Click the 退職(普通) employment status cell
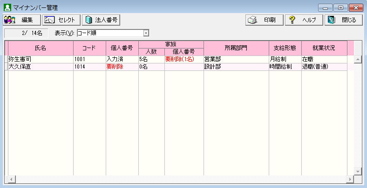This screenshot has height=188, width=367. tap(324, 67)
